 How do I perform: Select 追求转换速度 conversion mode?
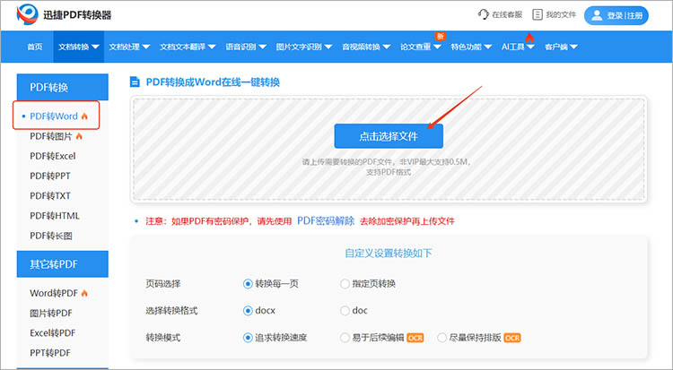click(248, 338)
